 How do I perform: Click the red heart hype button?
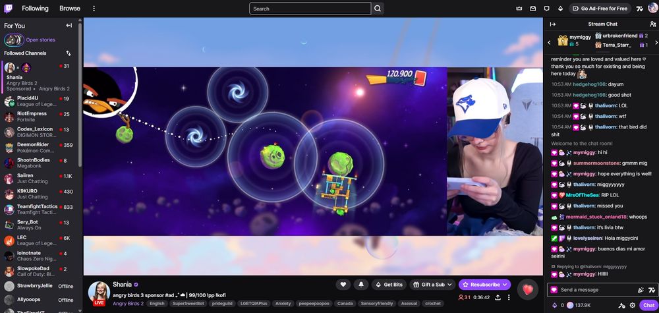527,289
